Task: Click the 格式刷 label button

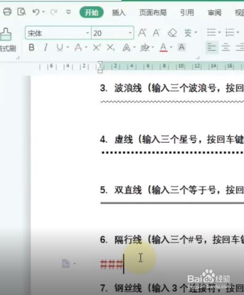Action: (8, 48)
